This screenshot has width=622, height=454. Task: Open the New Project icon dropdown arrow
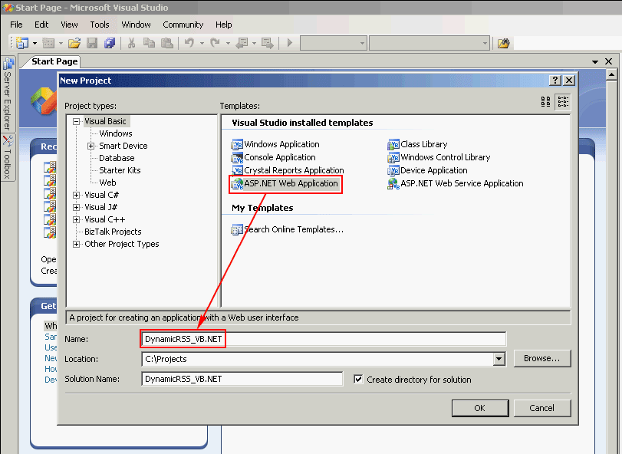35,43
